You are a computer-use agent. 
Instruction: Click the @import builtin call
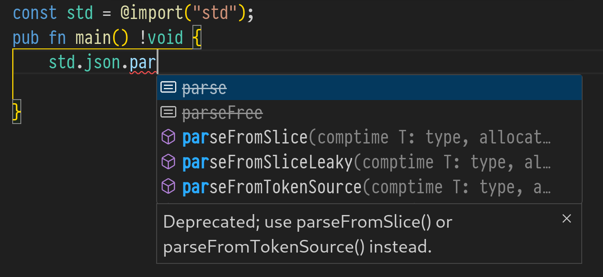pyautogui.click(x=151, y=13)
